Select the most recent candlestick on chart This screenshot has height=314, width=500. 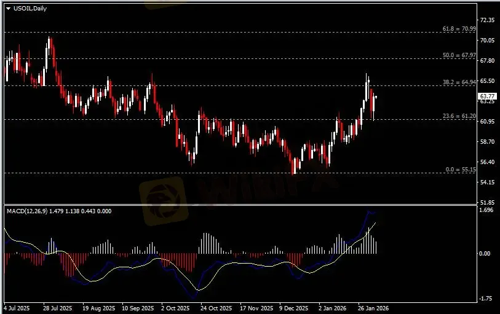click(376, 97)
